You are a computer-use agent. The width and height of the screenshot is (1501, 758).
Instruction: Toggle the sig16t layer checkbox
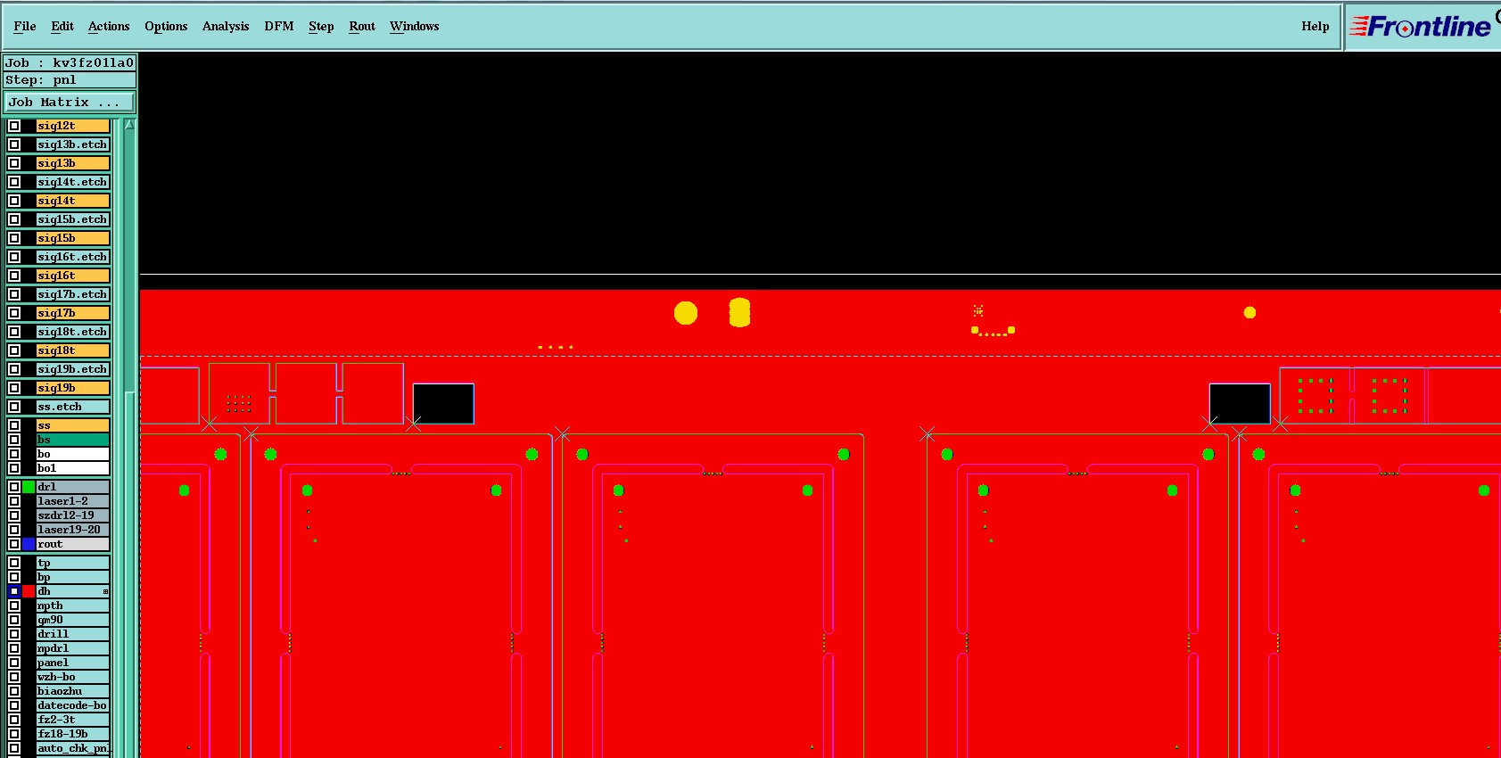coord(14,276)
